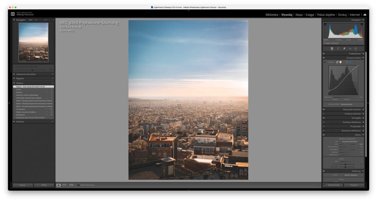Choose the Healing eraser tool

click(x=344, y=48)
